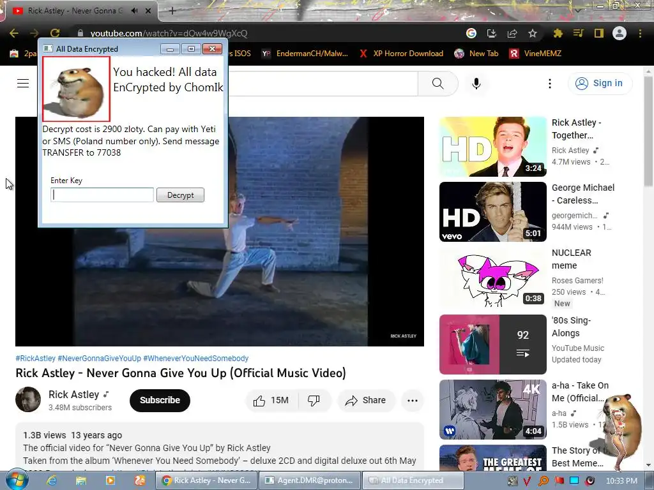
Task: Click the George Michael - Careless... title
Action: 582,194
